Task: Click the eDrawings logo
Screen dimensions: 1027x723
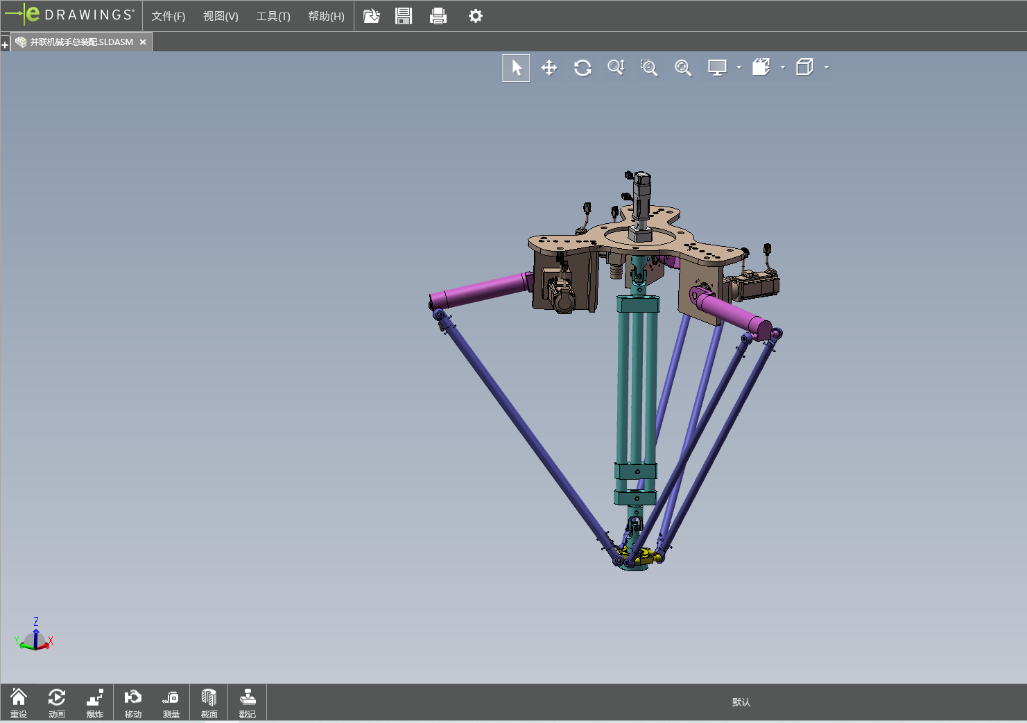Action: 69,15
